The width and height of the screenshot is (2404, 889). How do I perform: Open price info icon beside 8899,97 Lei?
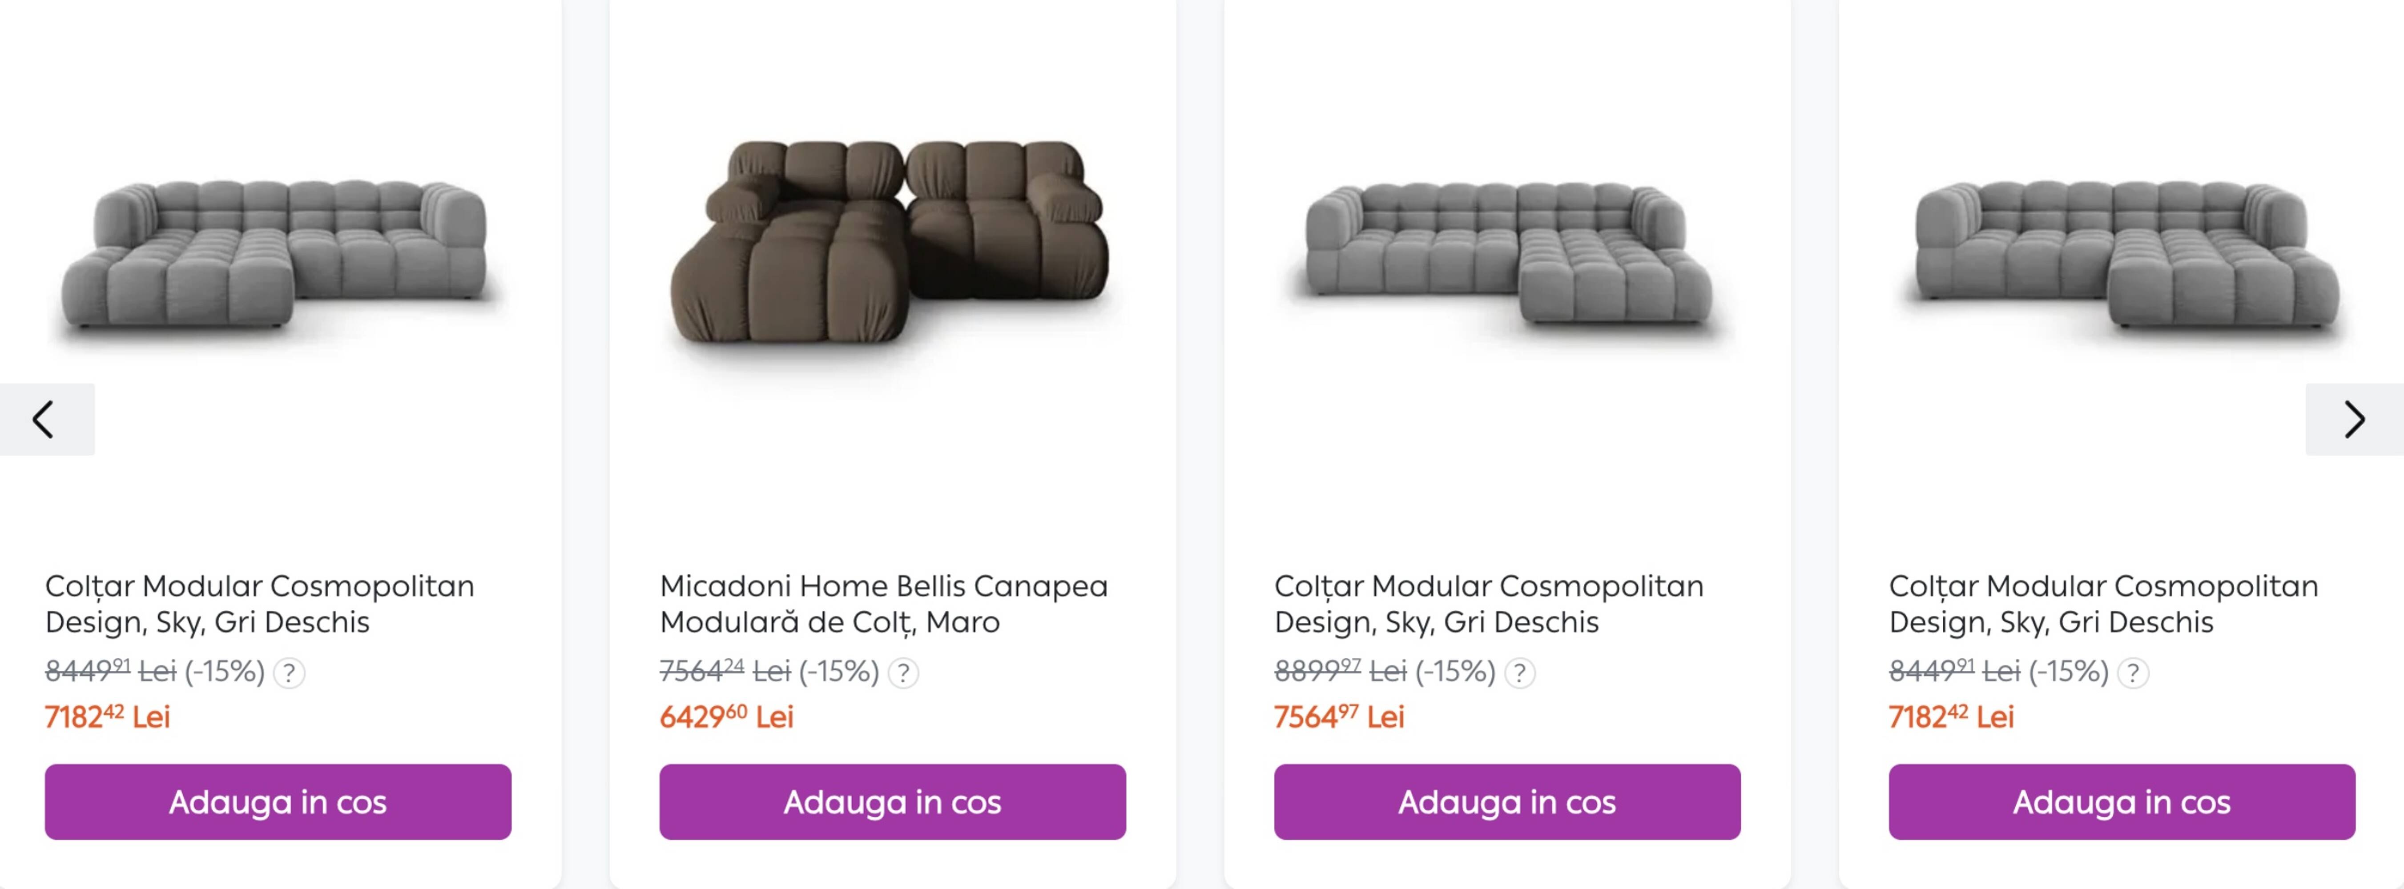click(x=1519, y=673)
